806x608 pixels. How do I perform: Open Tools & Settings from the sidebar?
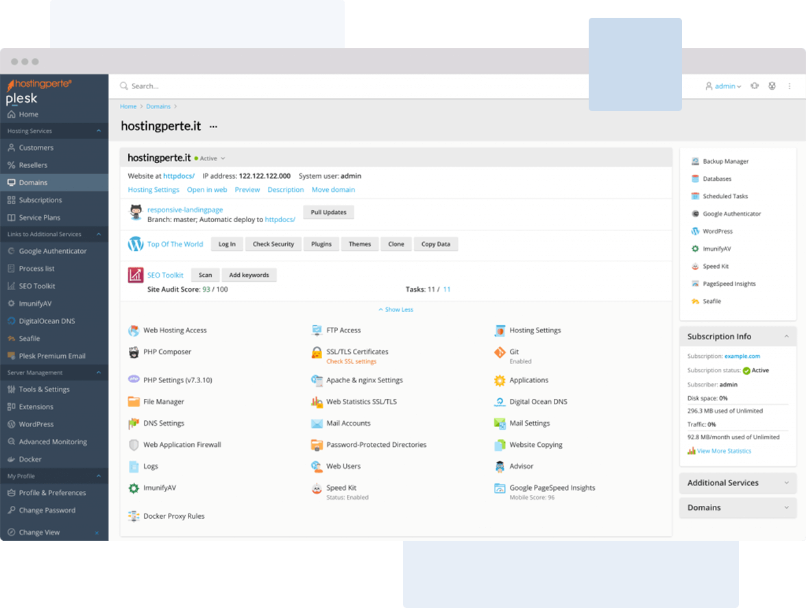point(44,389)
